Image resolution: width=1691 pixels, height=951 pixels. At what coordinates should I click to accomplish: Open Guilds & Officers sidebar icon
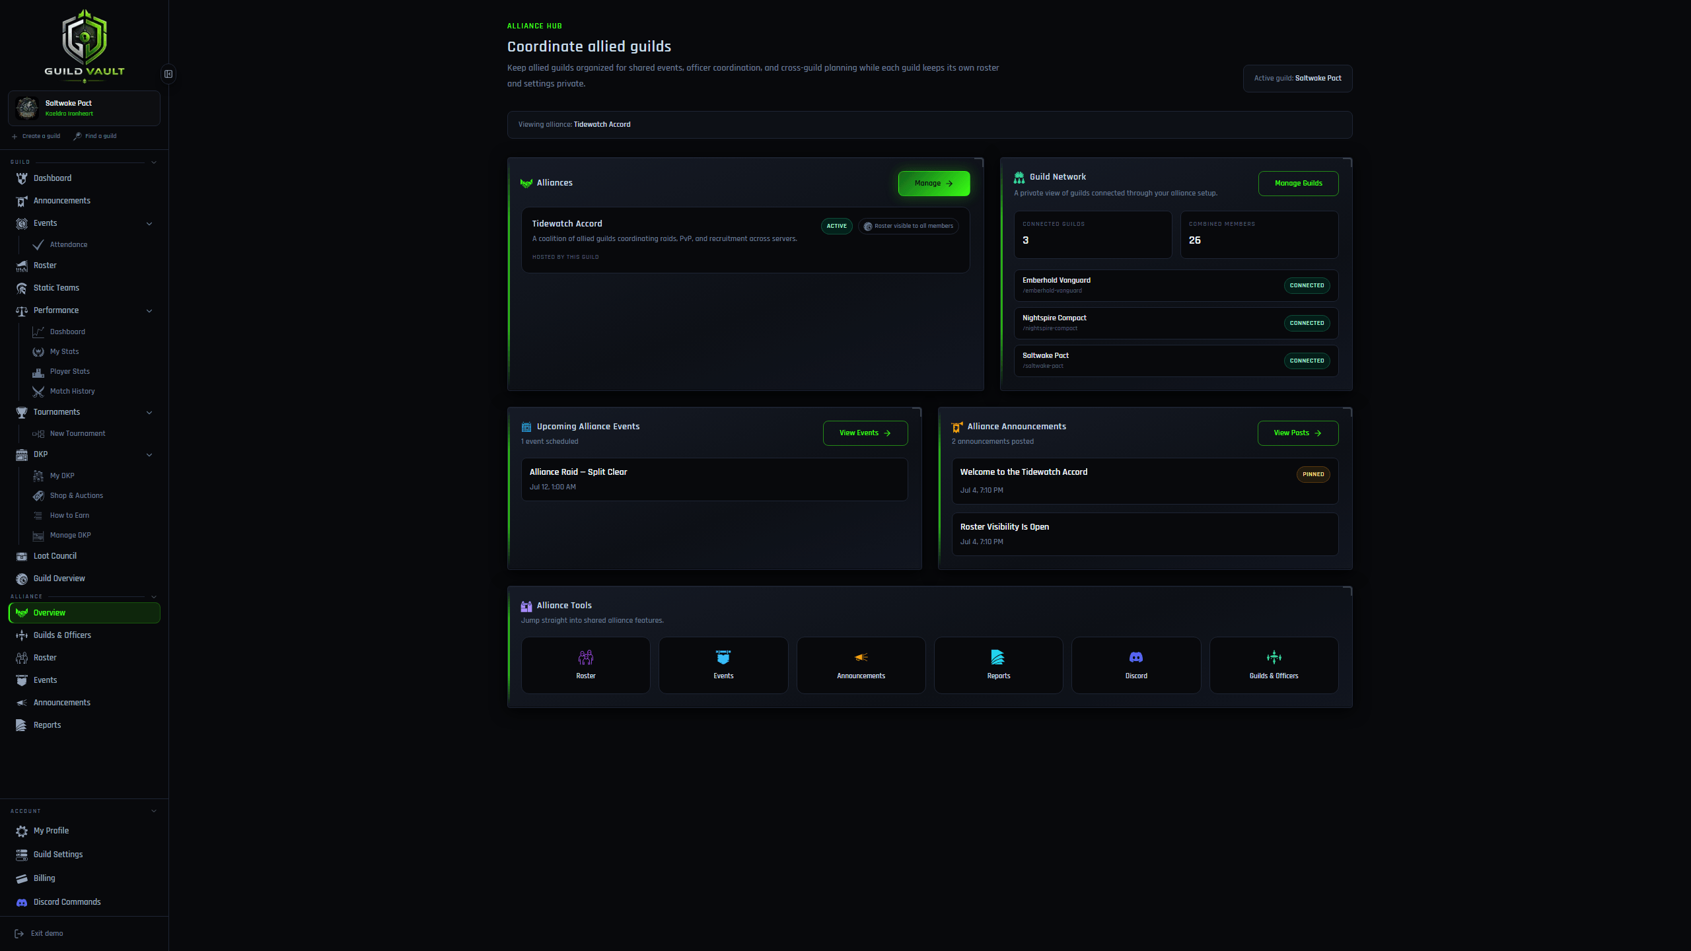(x=22, y=635)
